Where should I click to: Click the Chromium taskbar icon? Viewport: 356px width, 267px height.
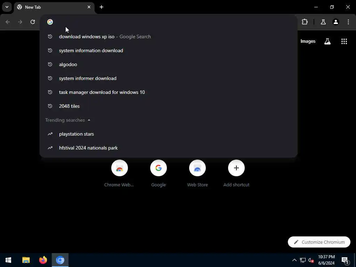(60, 260)
